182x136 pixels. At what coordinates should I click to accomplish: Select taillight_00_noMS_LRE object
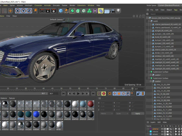pyautogui.click(x=163, y=31)
